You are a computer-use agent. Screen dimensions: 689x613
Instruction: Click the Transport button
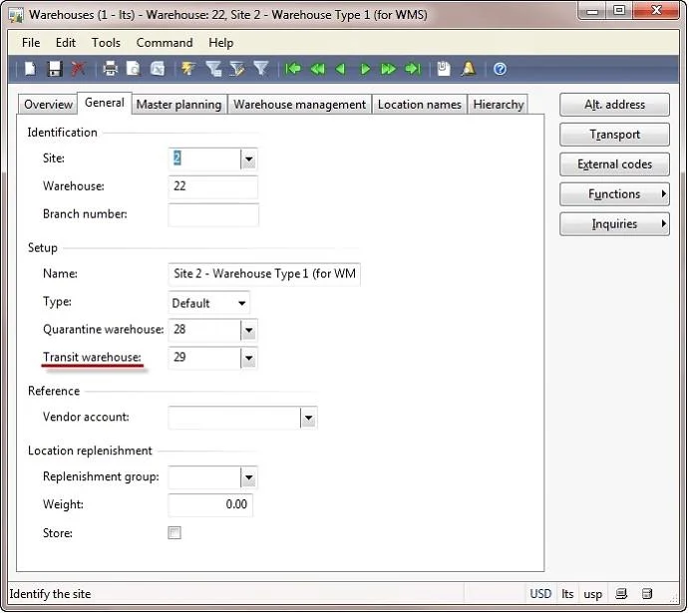(614, 135)
